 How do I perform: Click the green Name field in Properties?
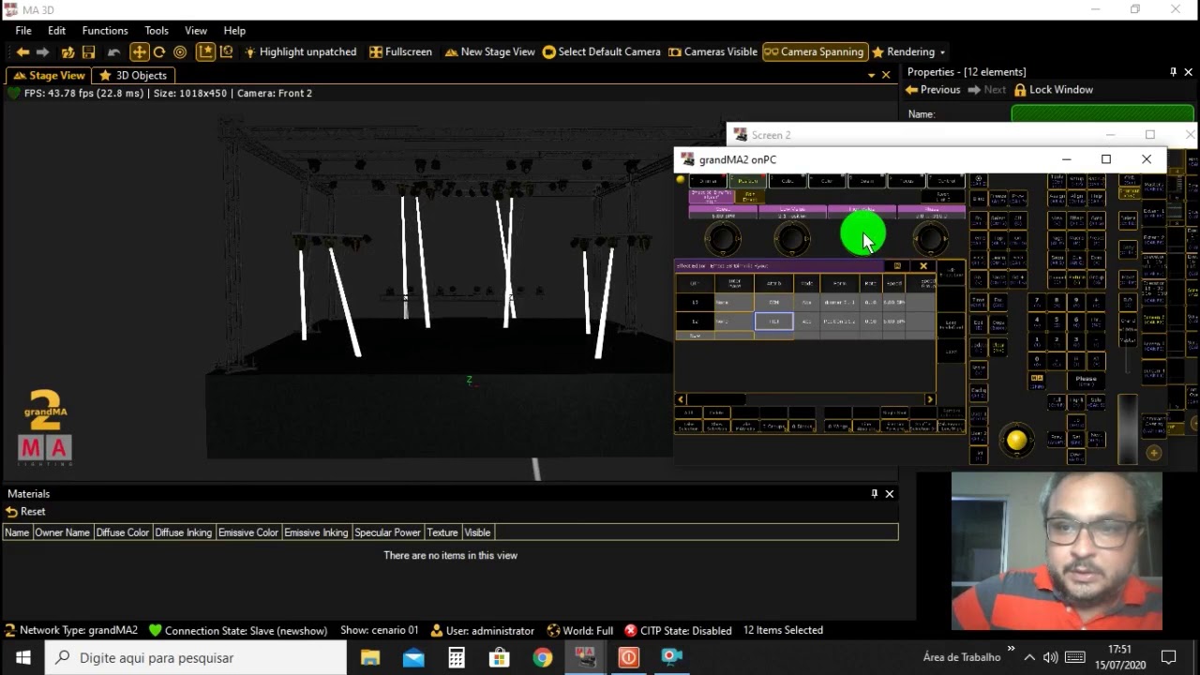click(x=1102, y=113)
